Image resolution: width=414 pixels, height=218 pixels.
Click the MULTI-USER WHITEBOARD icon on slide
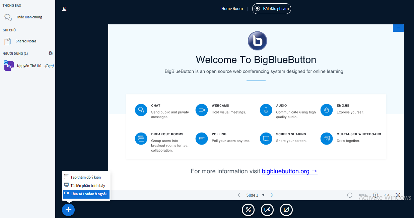(x=327, y=139)
